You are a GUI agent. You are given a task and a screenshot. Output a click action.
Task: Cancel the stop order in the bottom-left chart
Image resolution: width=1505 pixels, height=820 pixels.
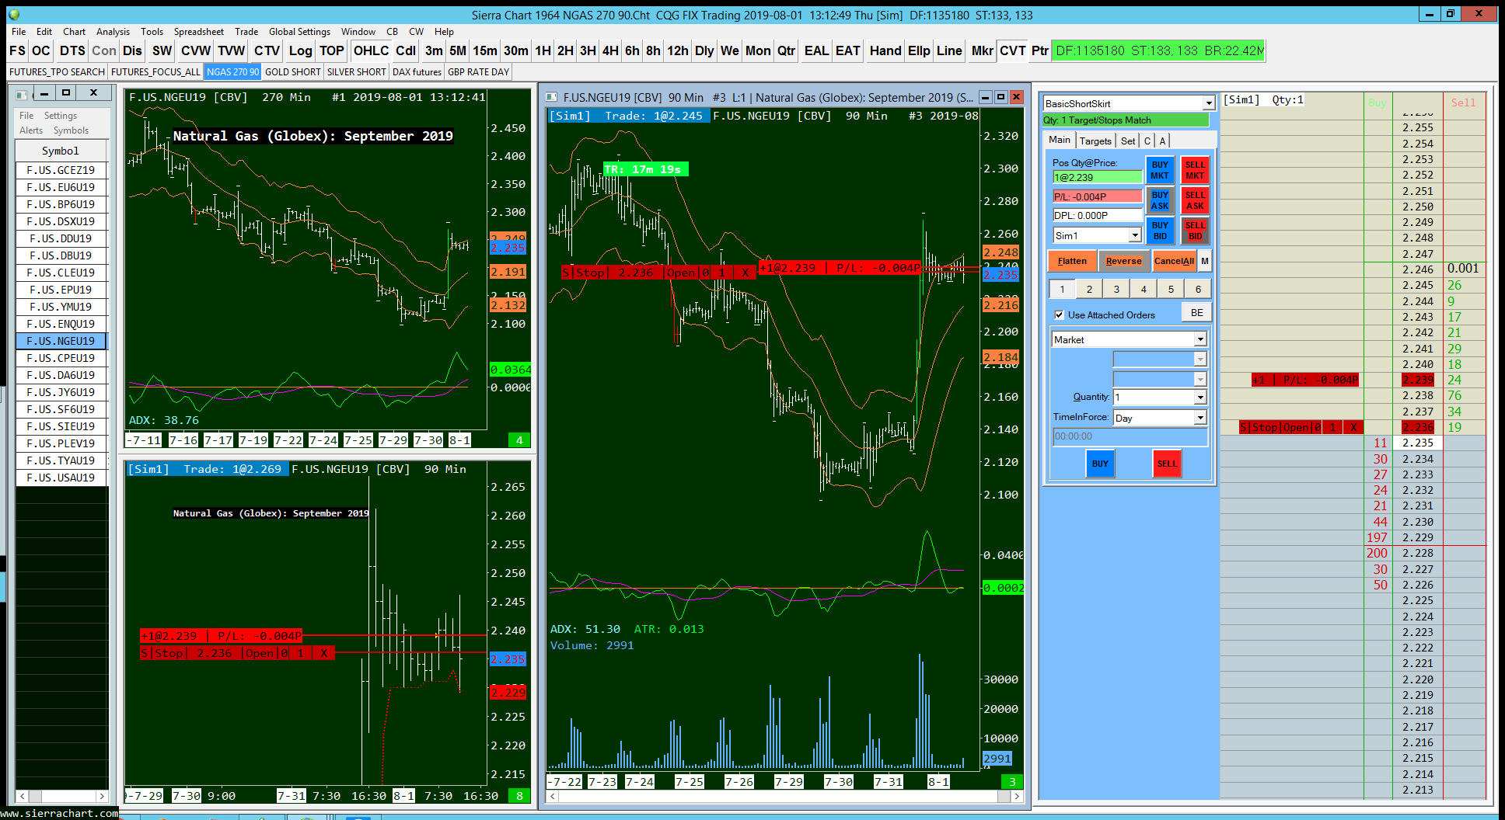tap(324, 653)
